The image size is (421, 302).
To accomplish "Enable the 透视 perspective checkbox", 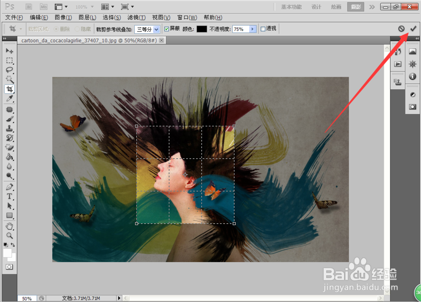I will tap(263, 29).
